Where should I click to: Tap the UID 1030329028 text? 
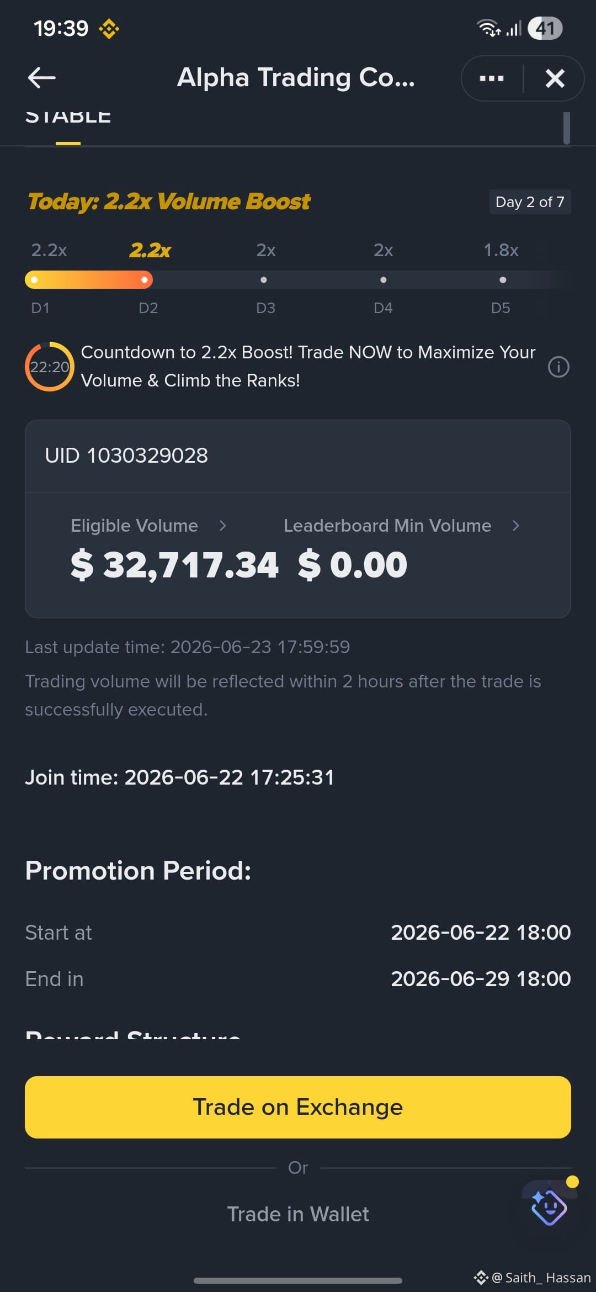coord(126,456)
